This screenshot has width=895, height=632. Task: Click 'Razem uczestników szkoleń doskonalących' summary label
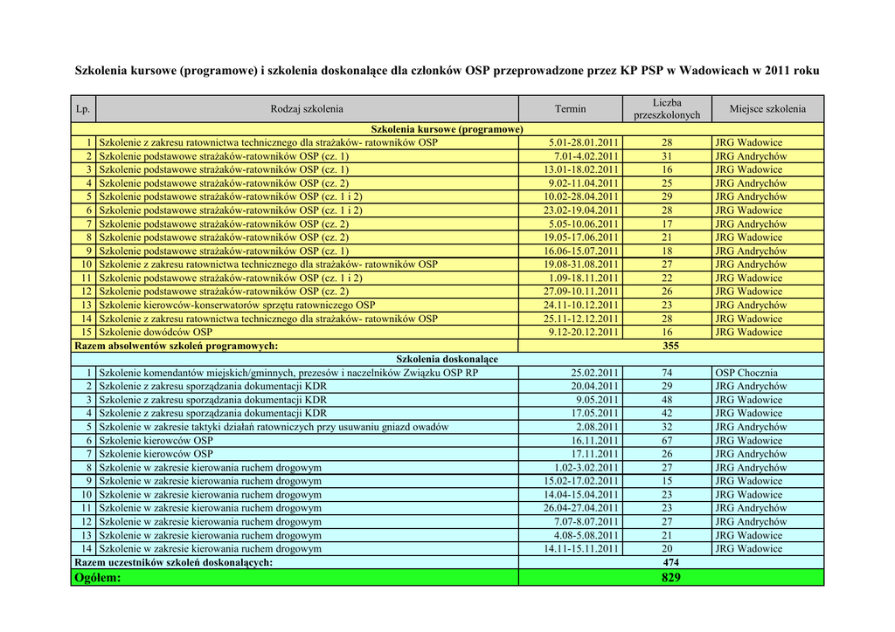(x=173, y=563)
